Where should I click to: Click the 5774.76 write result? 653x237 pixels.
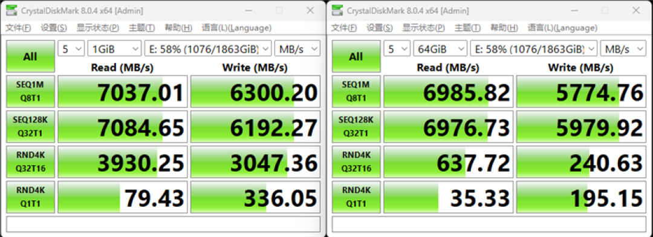point(581,92)
